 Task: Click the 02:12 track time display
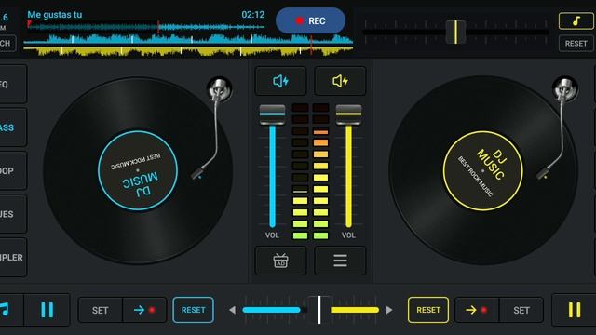coord(252,15)
